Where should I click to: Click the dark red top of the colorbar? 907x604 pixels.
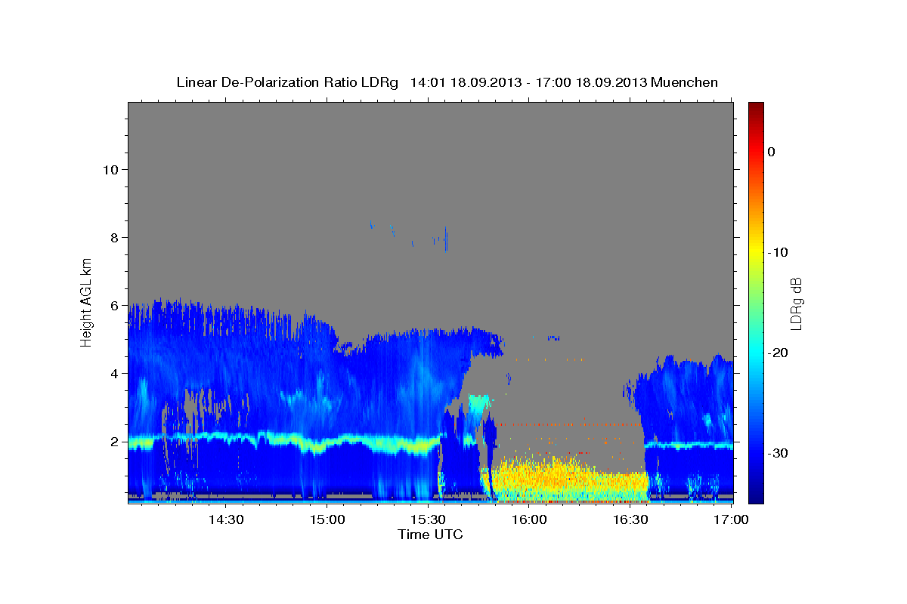tap(756, 107)
